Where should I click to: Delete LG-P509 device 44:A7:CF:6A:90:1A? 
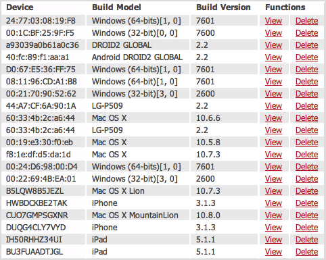[x=307, y=106]
